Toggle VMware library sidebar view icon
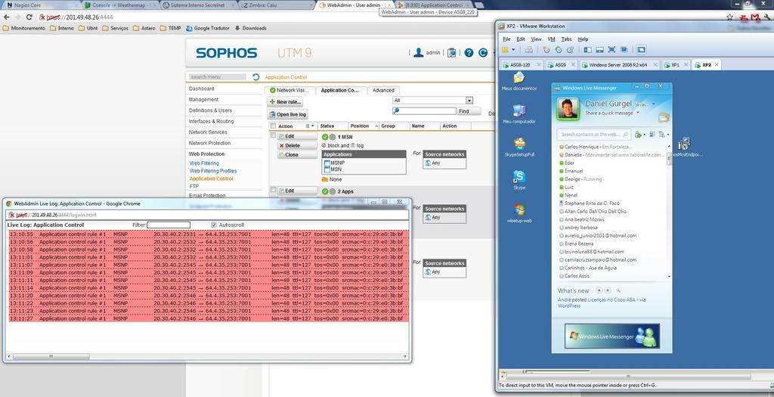This screenshot has height=397, width=774. click(x=587, y=50)
